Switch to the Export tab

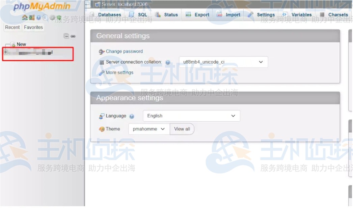(x=197, y=14)
